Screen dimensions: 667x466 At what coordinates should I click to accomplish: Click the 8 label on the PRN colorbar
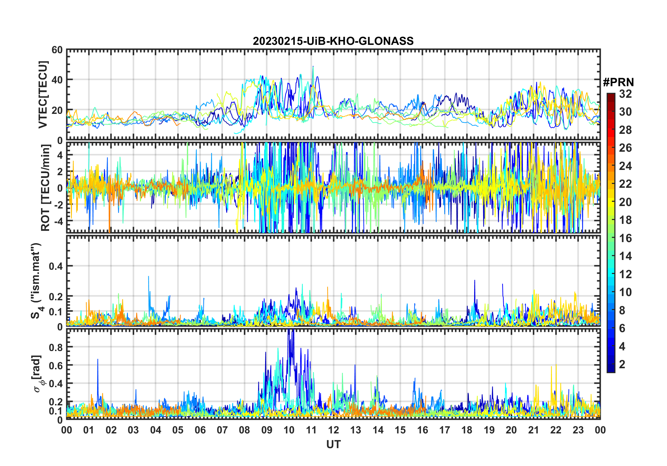[x=622, y=310]
